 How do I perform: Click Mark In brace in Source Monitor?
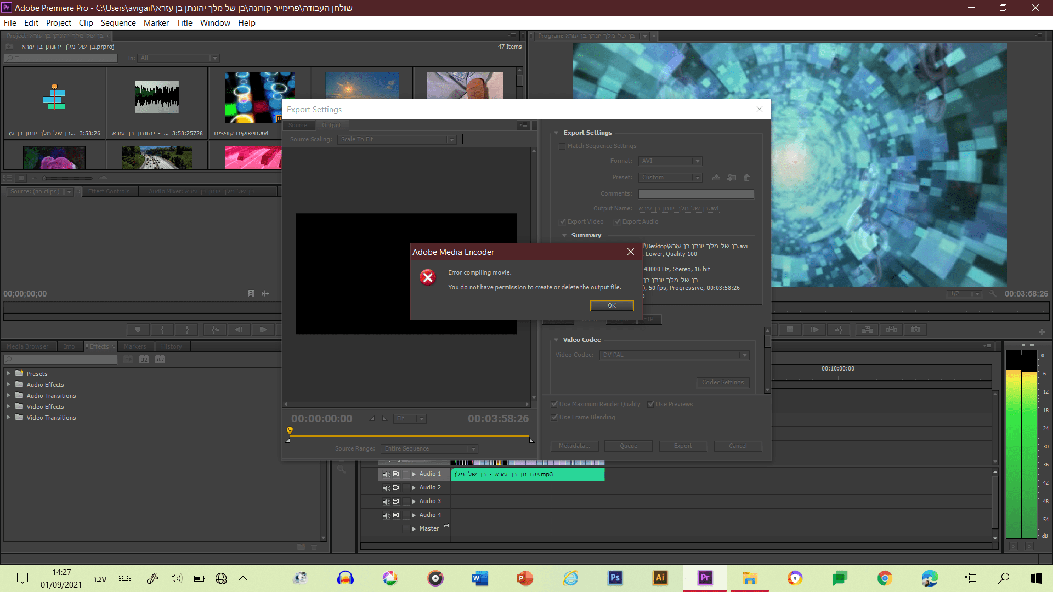pos(162,329)
